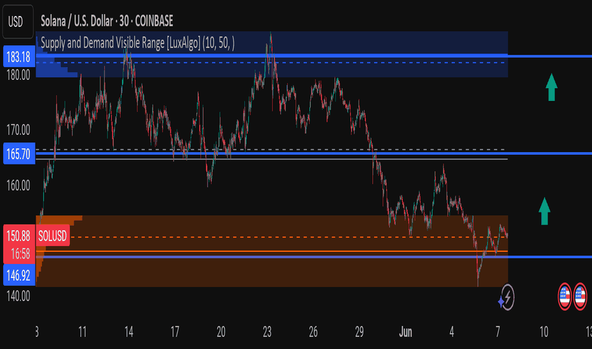Click the 146.92 price label
592x349 pixels.
click(19, 275)
